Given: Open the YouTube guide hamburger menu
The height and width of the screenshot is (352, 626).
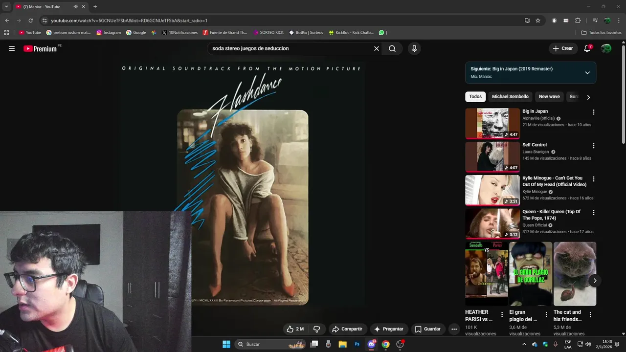Looking at the screenshot, I should pos(12,48).
